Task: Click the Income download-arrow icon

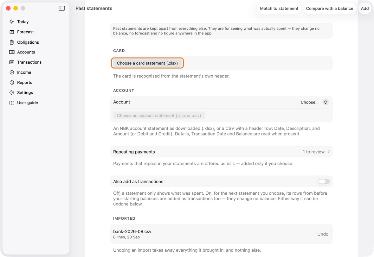Action: point(12,72)
